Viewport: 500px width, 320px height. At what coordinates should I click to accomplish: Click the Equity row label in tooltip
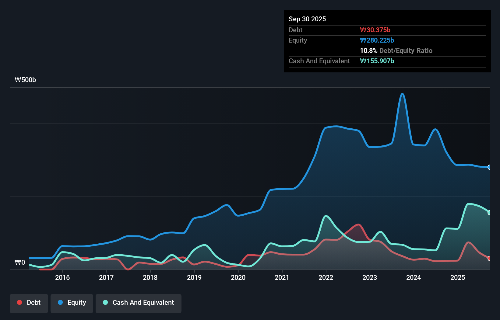298,40
